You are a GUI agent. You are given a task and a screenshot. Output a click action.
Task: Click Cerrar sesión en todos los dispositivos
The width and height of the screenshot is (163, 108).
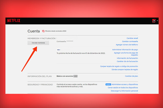point(123,88)
